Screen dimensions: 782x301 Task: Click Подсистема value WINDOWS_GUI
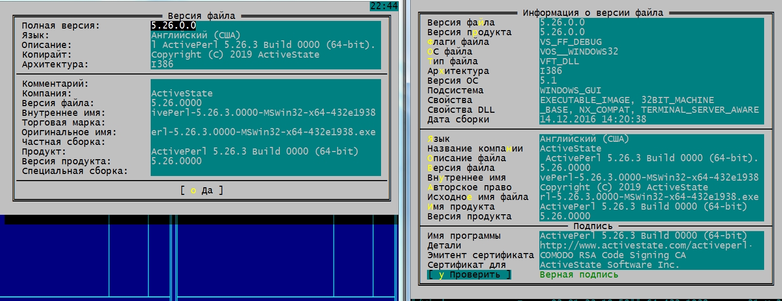(652, 90)
